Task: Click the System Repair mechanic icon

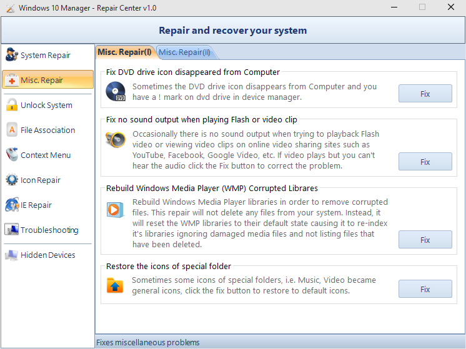Action: click(x=12, y=55)
